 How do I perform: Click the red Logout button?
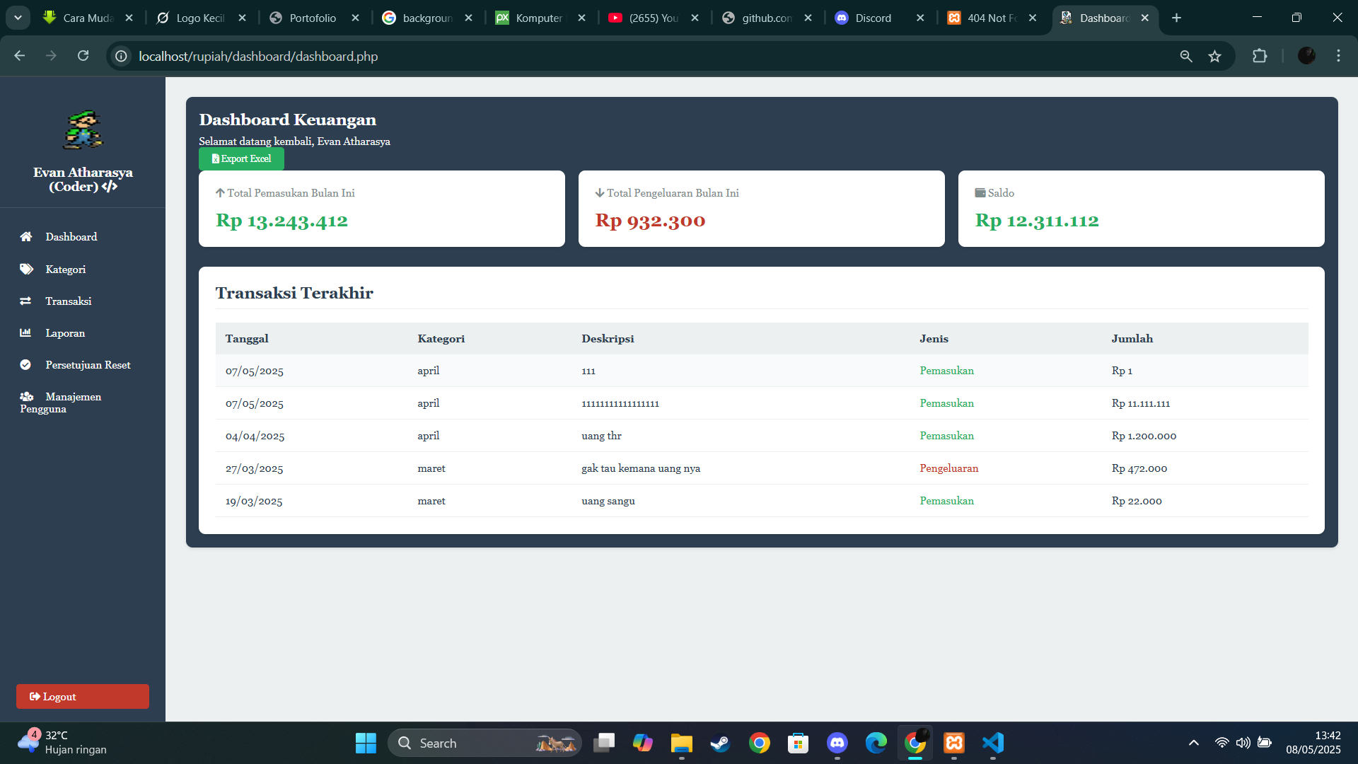(83, 696)
